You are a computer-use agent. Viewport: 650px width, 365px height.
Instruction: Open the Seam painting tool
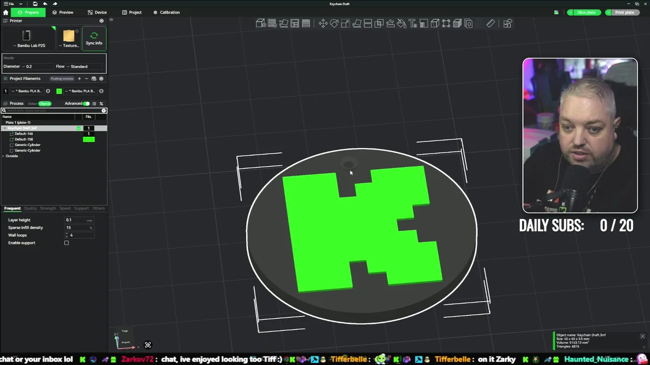click(x=424, y=23)
